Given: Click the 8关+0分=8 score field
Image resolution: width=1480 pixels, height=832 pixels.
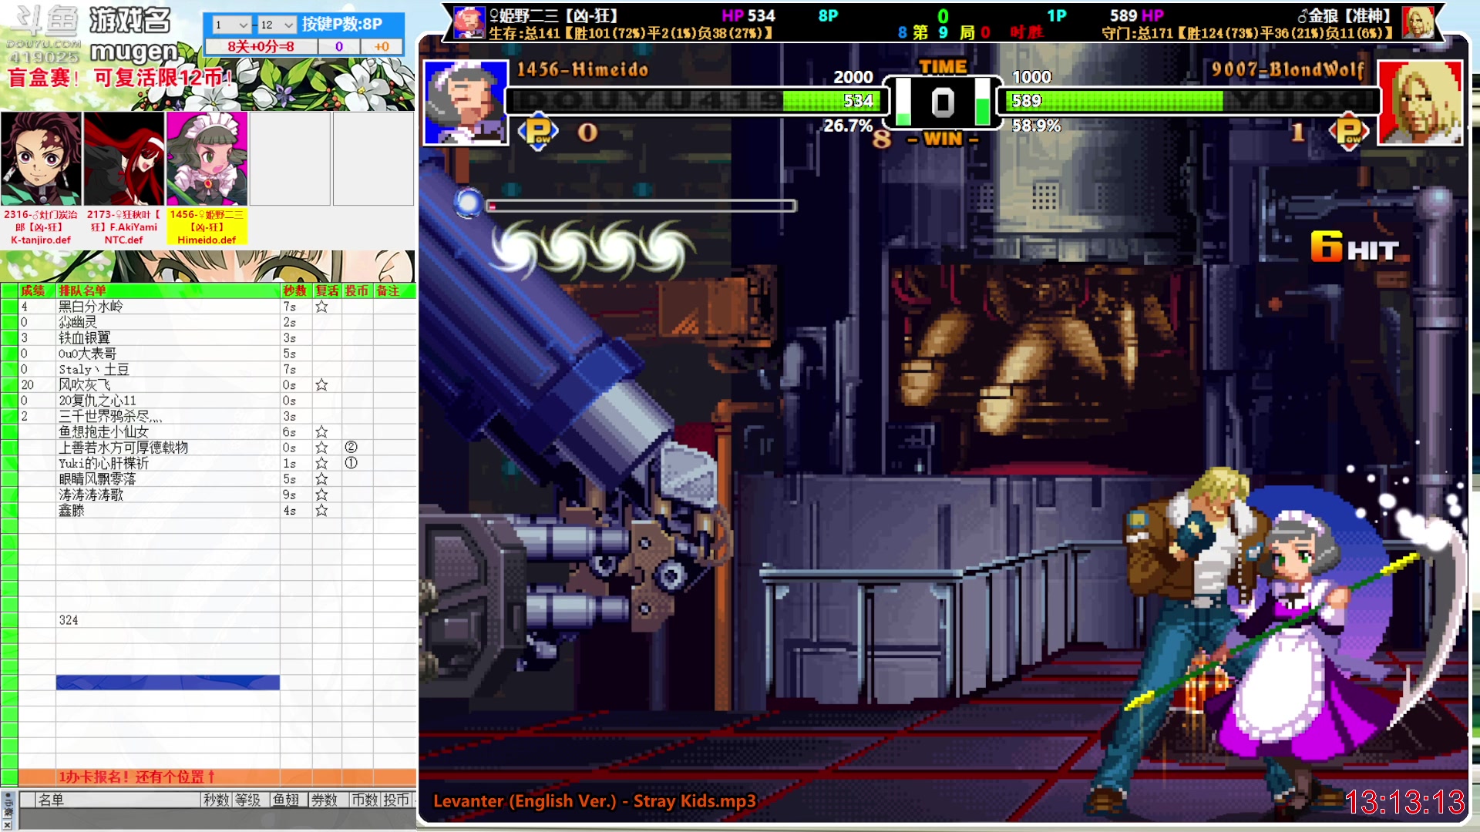Looking at the screenshot, I should coord(261,46).
